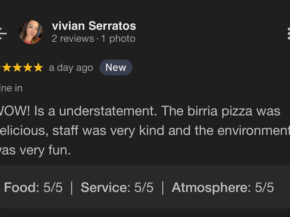
Task: Select the second star from the right
Action: 28,68
